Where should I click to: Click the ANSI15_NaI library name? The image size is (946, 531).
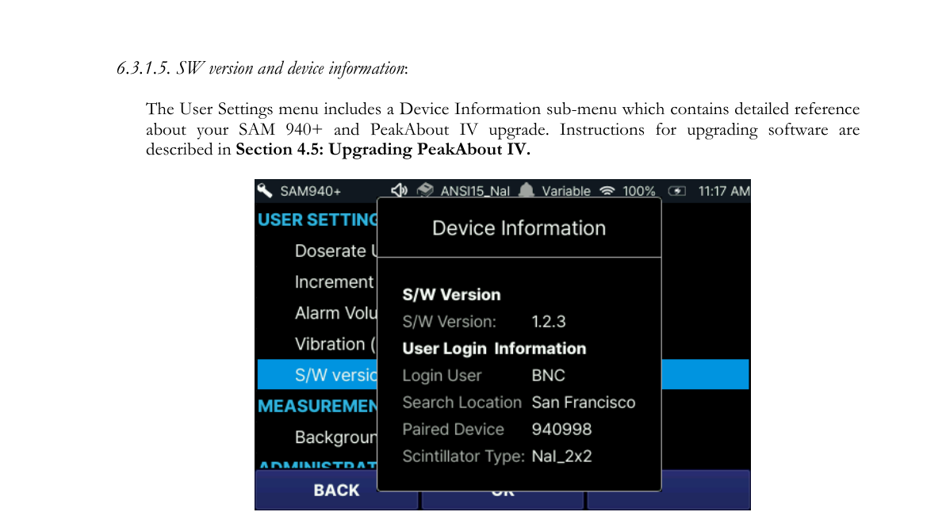pyautogui.click(x=475, y=191)
